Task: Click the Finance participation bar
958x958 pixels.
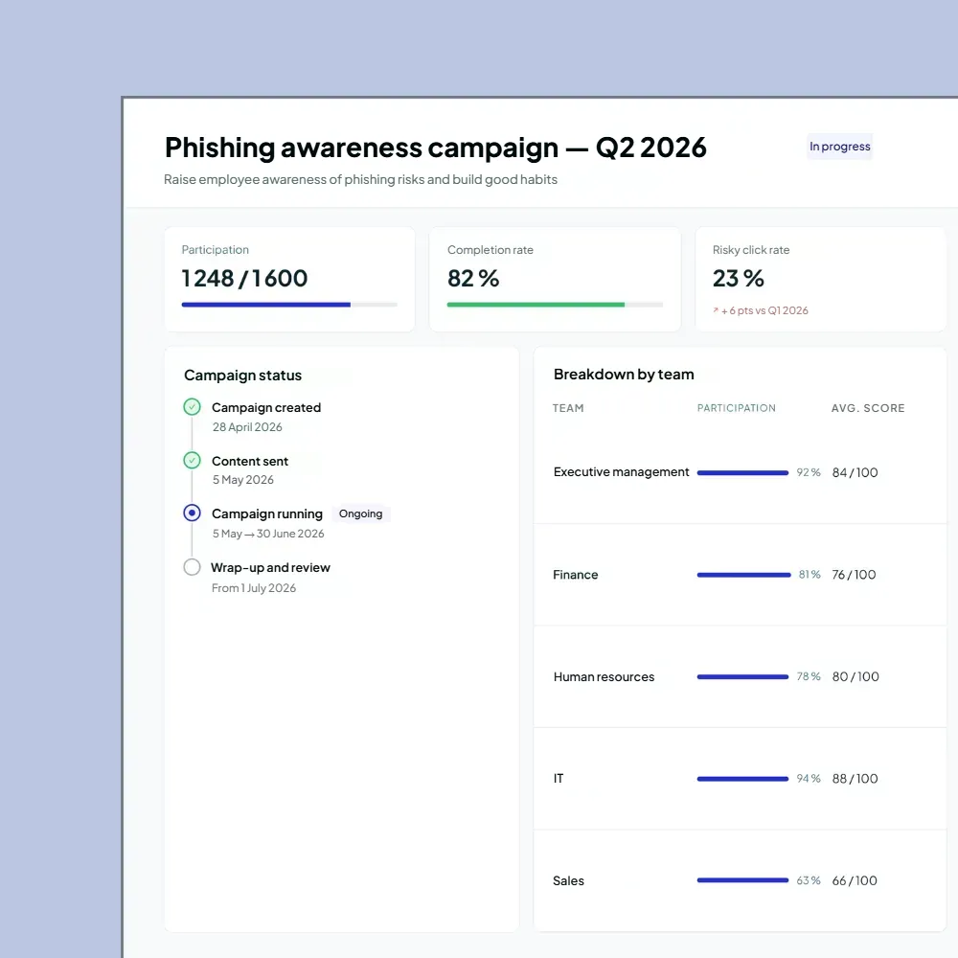Action: click(743, 575)
